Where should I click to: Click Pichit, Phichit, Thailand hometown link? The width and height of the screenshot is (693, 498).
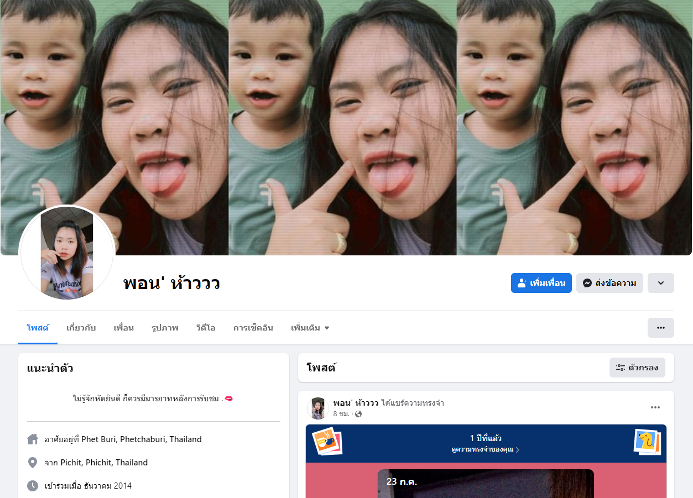(104, 463)
